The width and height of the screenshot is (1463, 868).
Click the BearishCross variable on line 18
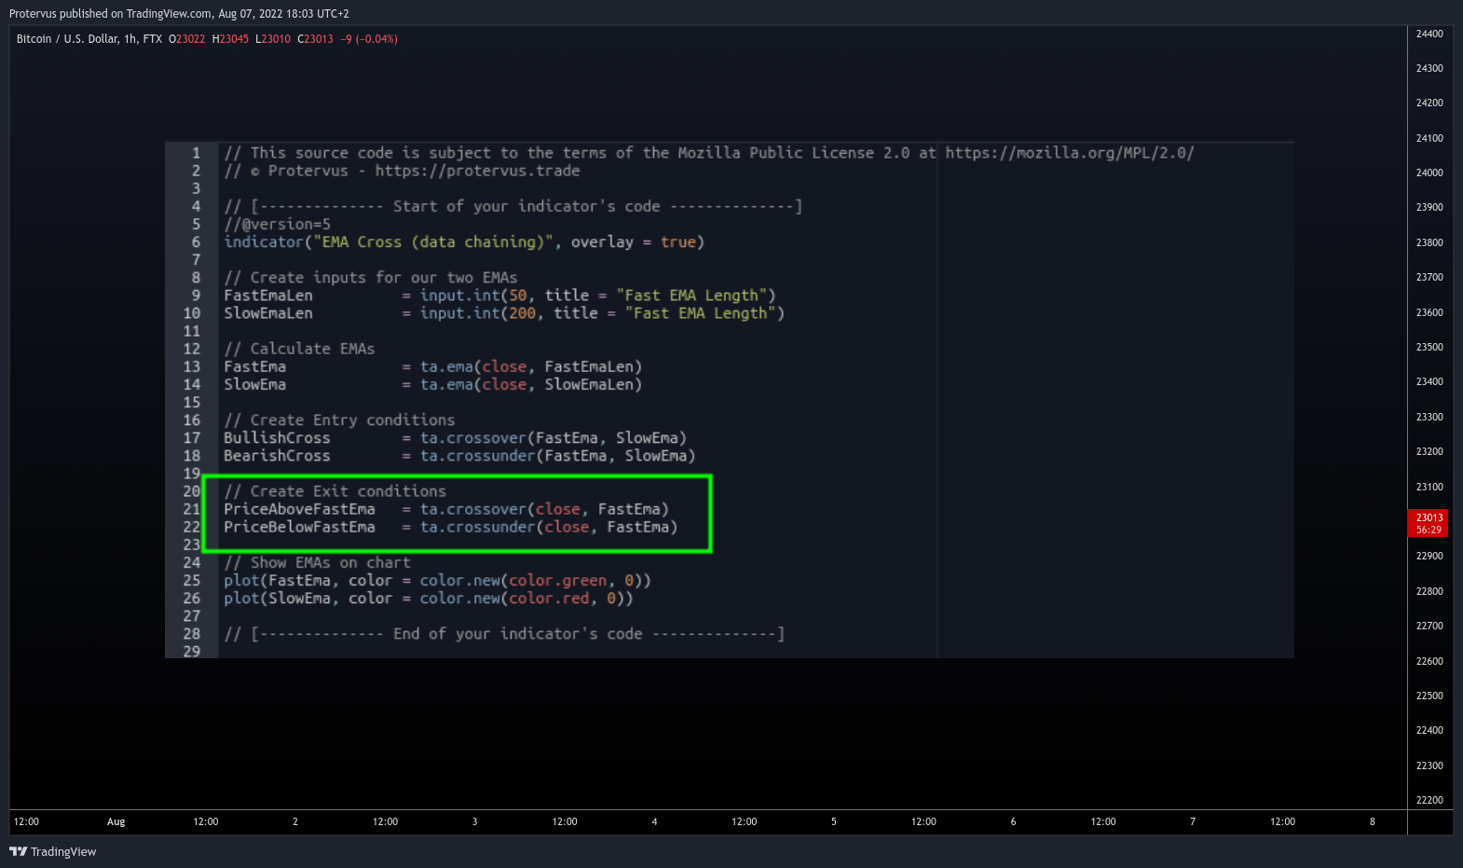(277, 455)
